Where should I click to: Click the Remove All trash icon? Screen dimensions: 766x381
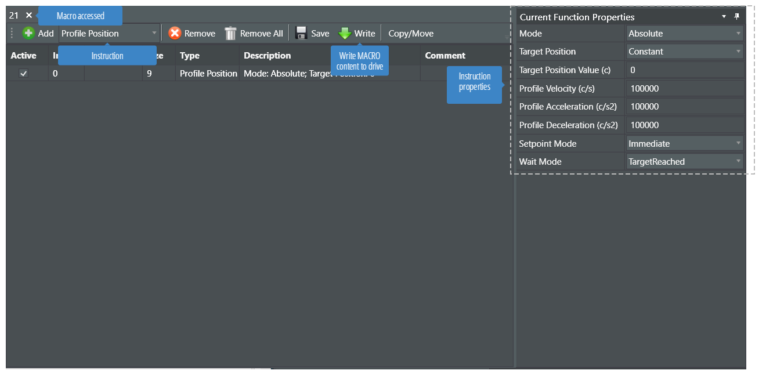pyautogui.click(x=230, y=33)
